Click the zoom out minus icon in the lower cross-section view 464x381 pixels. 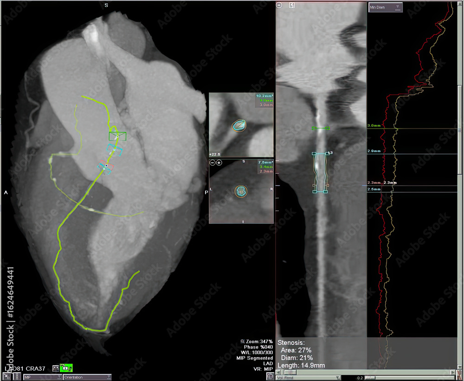(x=213, y=162)
